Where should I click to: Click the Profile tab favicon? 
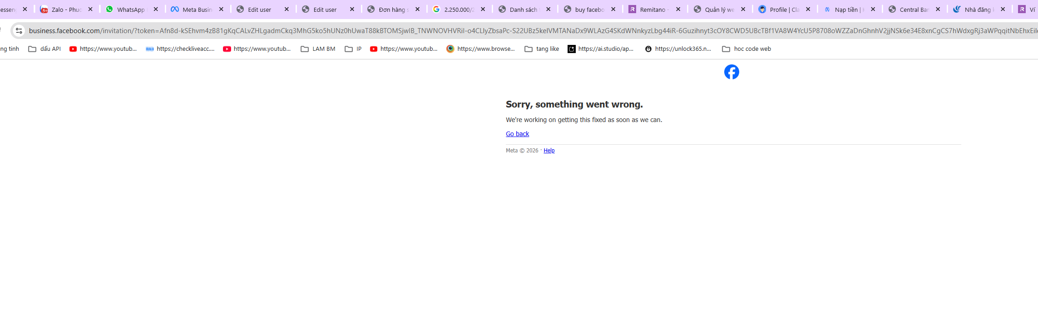coord(762,9)
